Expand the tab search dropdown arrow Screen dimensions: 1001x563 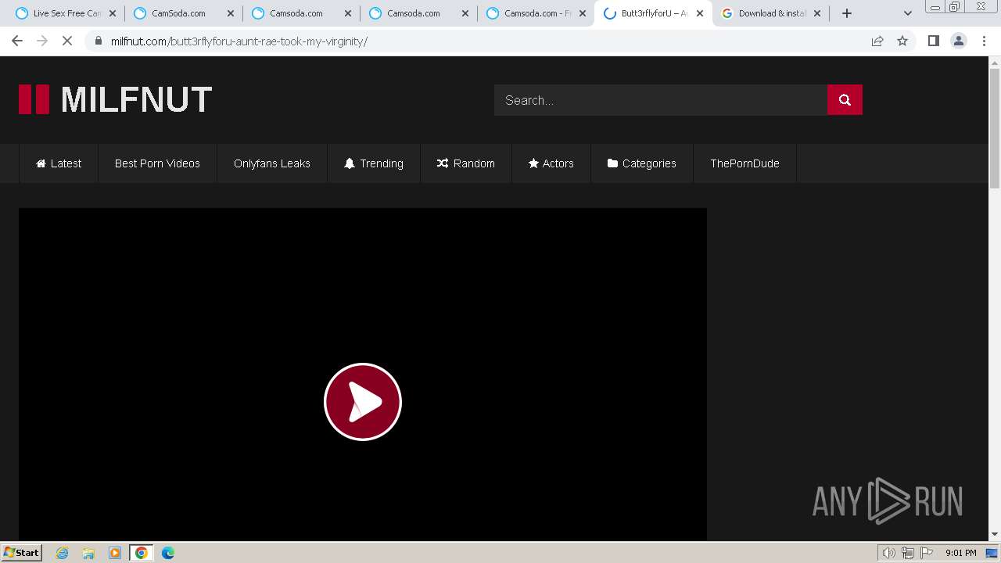pos(908,13)
